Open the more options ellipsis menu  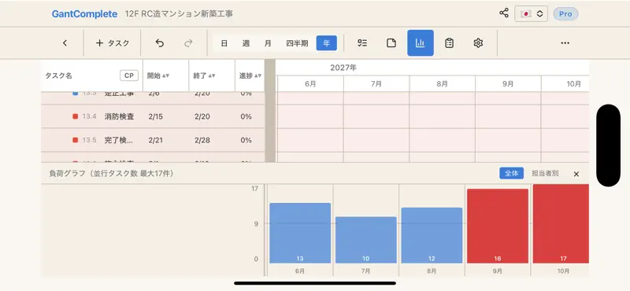tap(565, 43)
